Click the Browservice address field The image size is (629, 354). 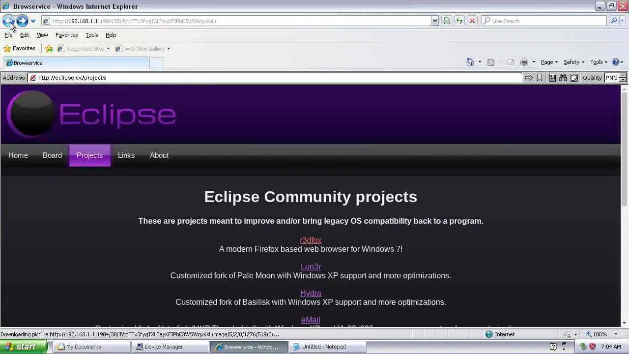[275, 78]
